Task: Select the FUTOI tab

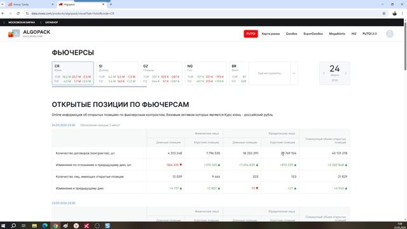Action: (x=251, y=34)
